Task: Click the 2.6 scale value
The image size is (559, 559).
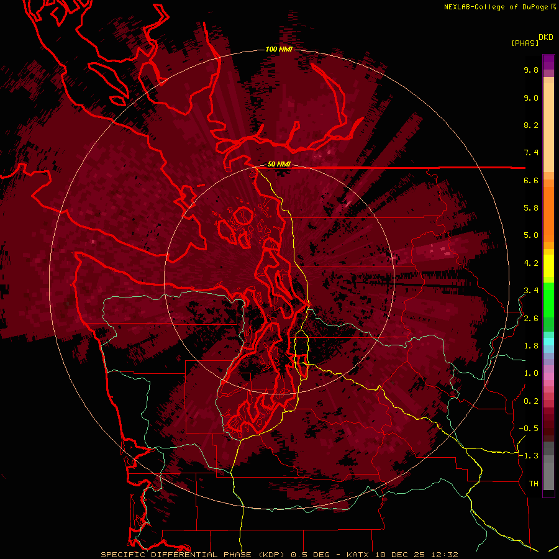Action: pyautogui.click(x=531, y=319)
